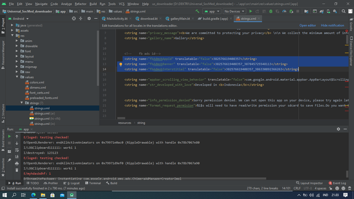This screenshot has width=354, height=199.
Task: Click Hide notification link
Action: click(332, 25)
